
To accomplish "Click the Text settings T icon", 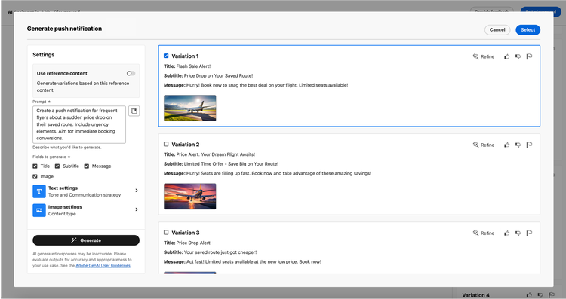I will (x=39, y=191).
